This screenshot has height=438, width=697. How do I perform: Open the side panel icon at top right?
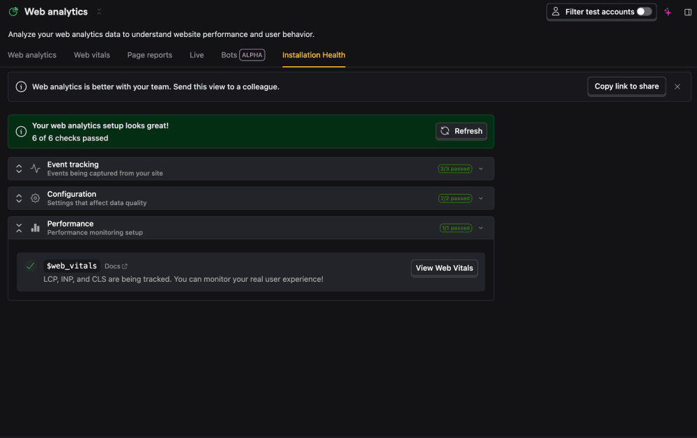click(x=688, y=12)
